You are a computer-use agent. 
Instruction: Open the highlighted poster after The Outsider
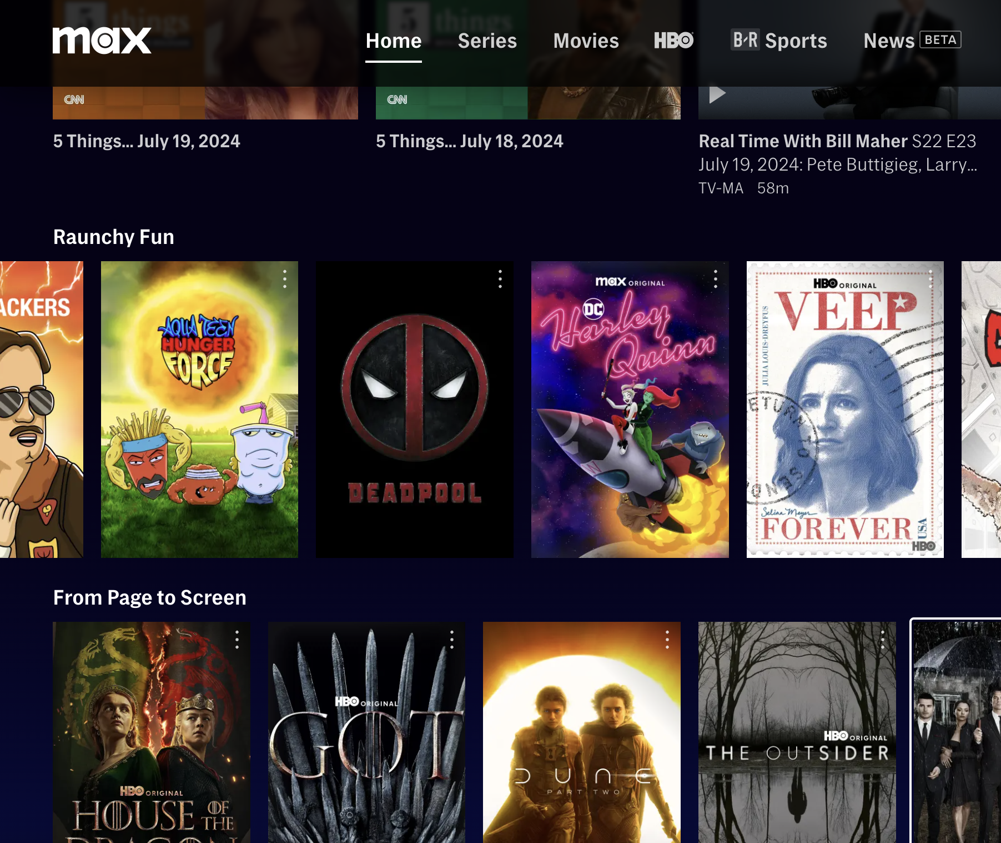tap(957, 731)
